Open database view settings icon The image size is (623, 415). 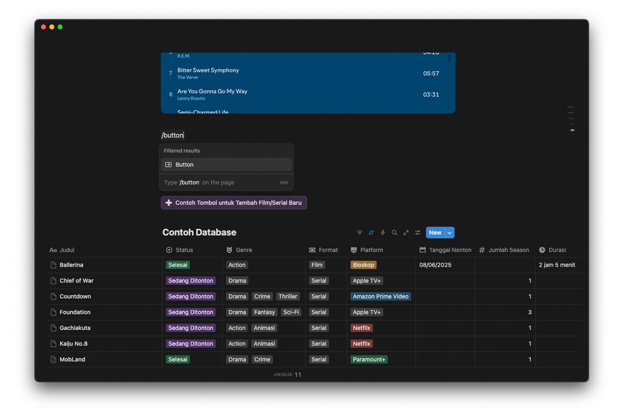(x=418, y=233)
